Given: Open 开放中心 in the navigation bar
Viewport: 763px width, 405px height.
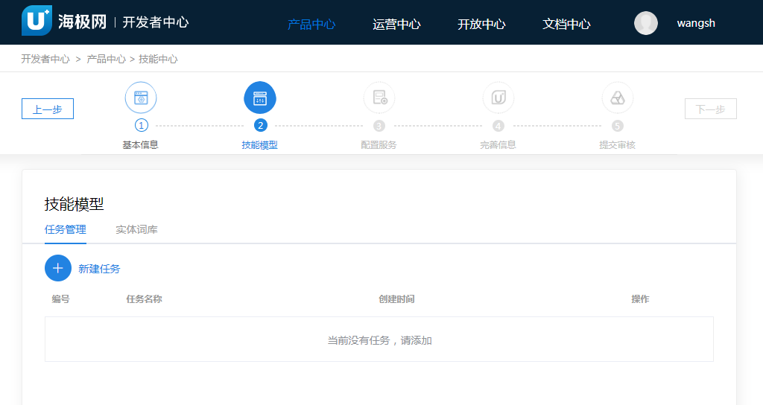Looking at the screenshot, I should click(481, 24).
